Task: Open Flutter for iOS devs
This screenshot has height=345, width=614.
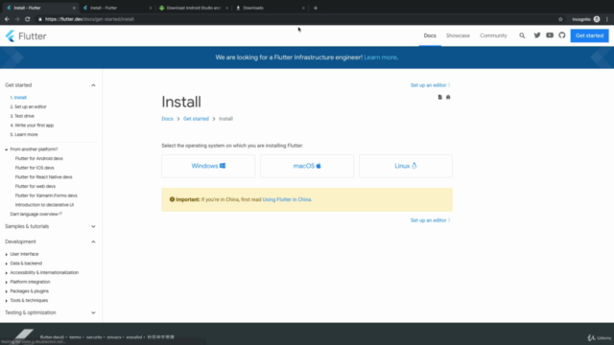Action: tap(35, 168)
